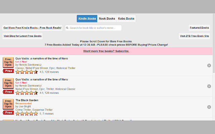215x134 pixels.
Task: Click Crime Thriller, Suspense Thriller genre text
Action: pyautogui.click(x=34, y=110)
